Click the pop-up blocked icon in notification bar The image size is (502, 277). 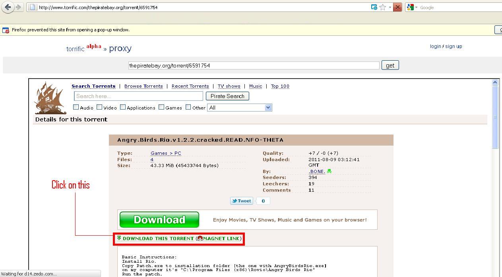6,30
